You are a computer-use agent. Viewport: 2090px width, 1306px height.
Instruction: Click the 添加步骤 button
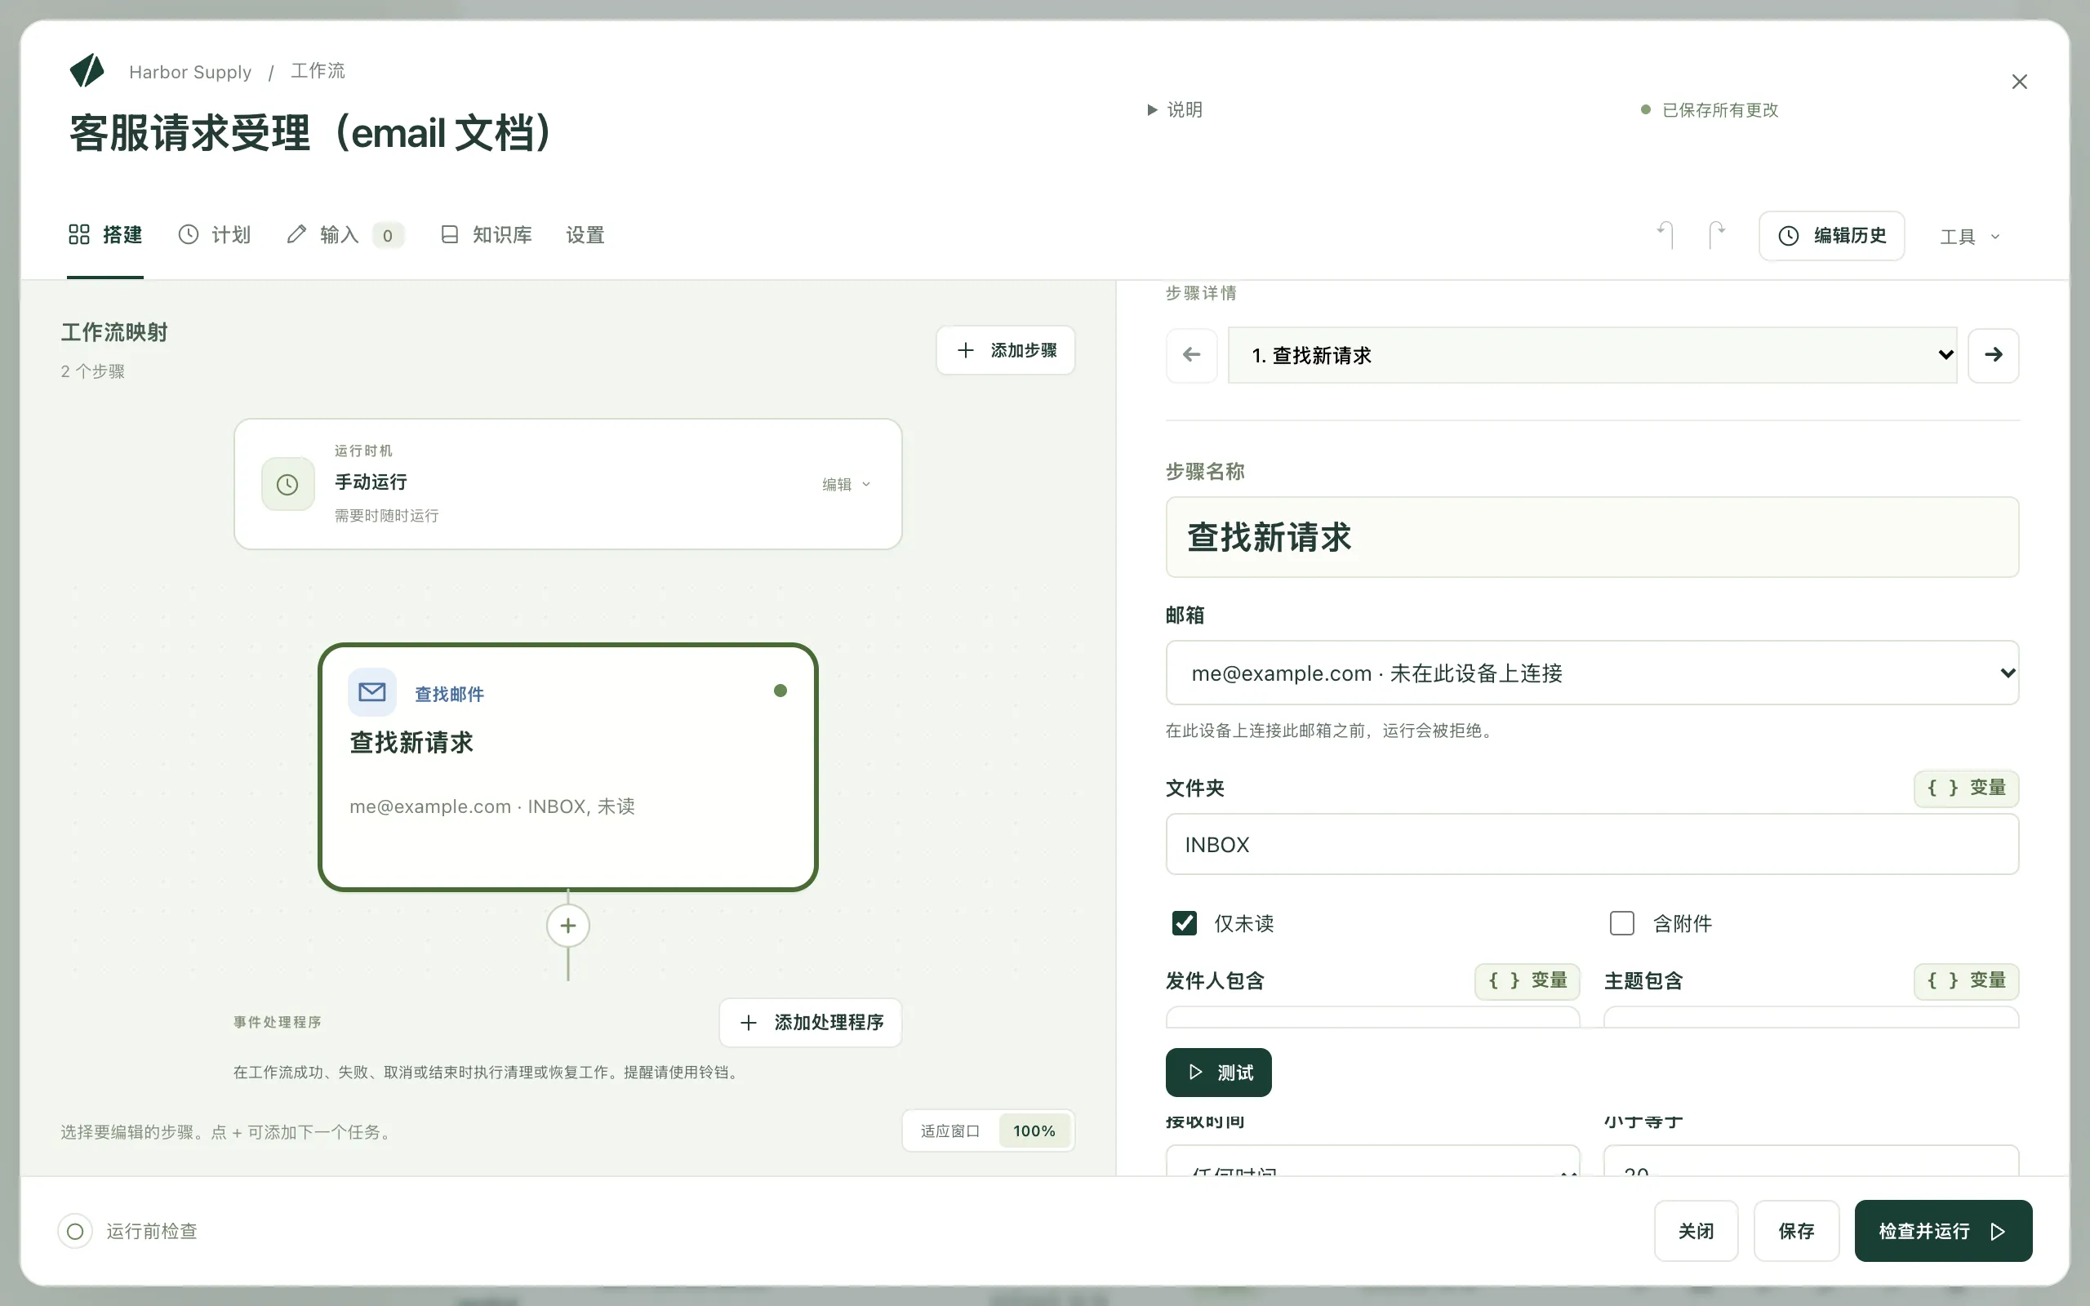tap(1005, 350)
